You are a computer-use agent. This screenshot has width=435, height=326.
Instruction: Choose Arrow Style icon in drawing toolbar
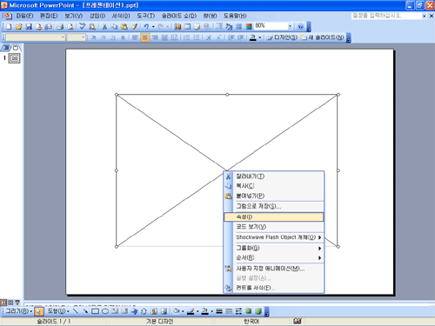pos(238,311)
